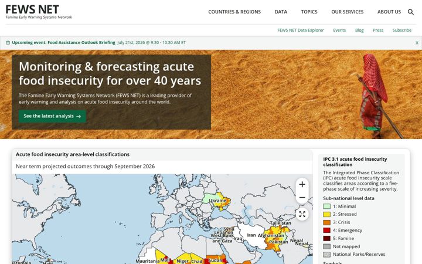
Task: Click Pakistan on the map
Action: click(x=278, y=242)
